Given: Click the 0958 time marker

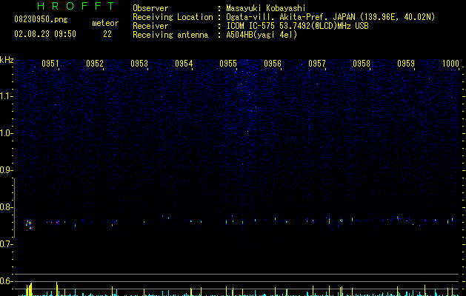Looking at the screenshot, I should tap(362, 64).
